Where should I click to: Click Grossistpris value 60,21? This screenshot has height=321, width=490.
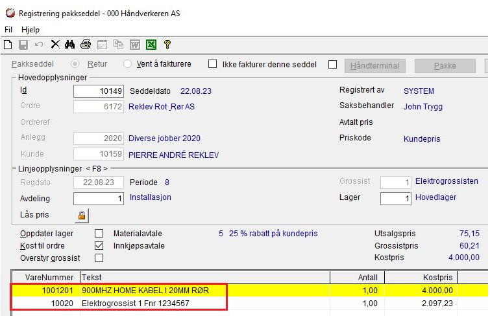point(469,245)
